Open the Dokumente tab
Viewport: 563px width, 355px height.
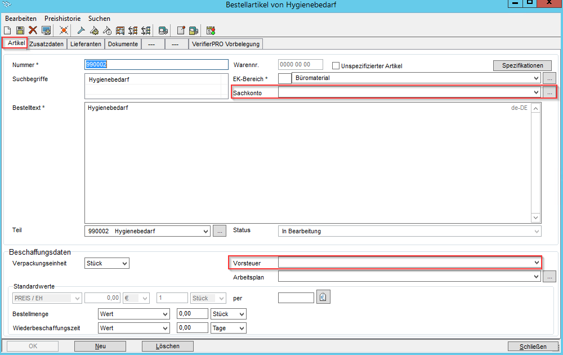123,44
